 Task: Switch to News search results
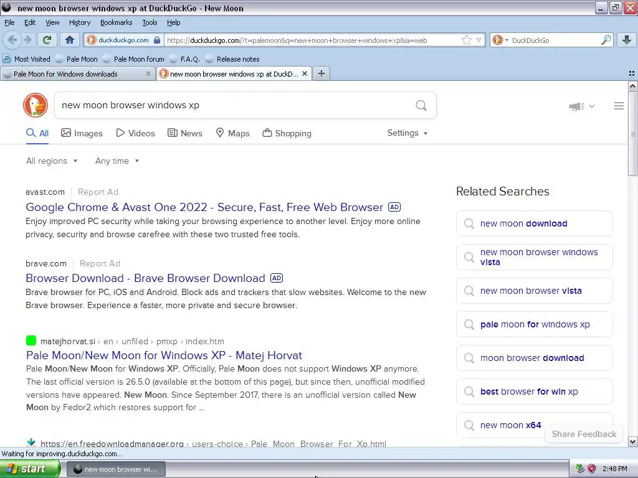184,133
